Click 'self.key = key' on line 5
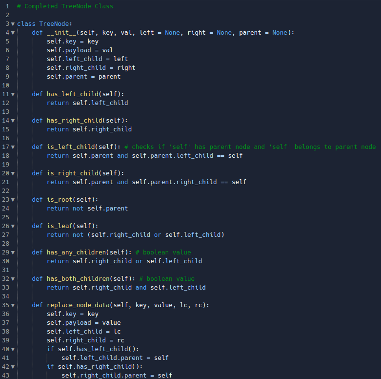Viewport: 381px width, 379px height. click(73, 42)
